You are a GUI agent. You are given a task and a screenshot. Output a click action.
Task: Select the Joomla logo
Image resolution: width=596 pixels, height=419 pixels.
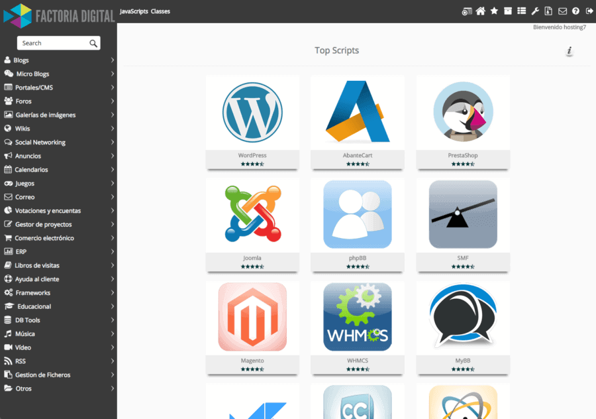(253, 214)
